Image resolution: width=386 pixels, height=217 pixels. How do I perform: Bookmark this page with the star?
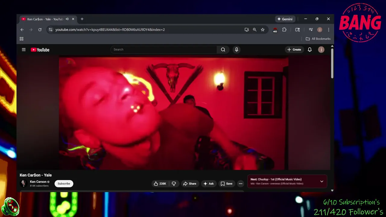point(263,30)
